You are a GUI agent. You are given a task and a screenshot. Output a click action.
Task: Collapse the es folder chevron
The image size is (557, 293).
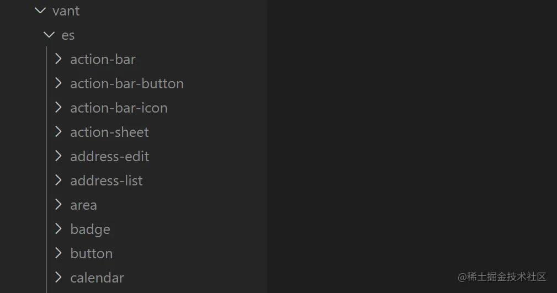[x=49, y=35]
